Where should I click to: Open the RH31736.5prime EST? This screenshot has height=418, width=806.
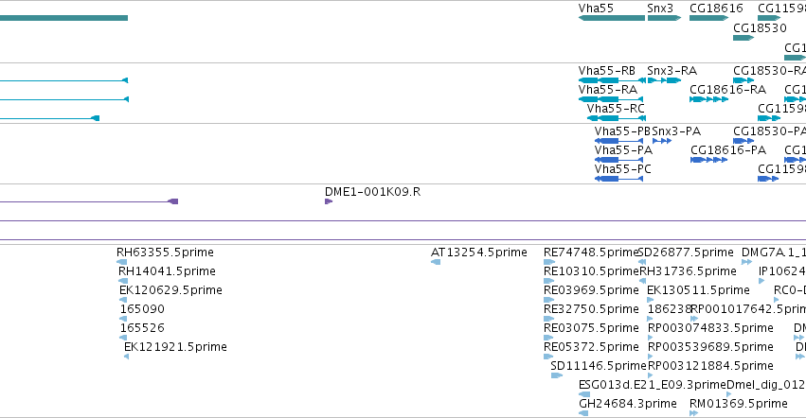click(642, 281)
